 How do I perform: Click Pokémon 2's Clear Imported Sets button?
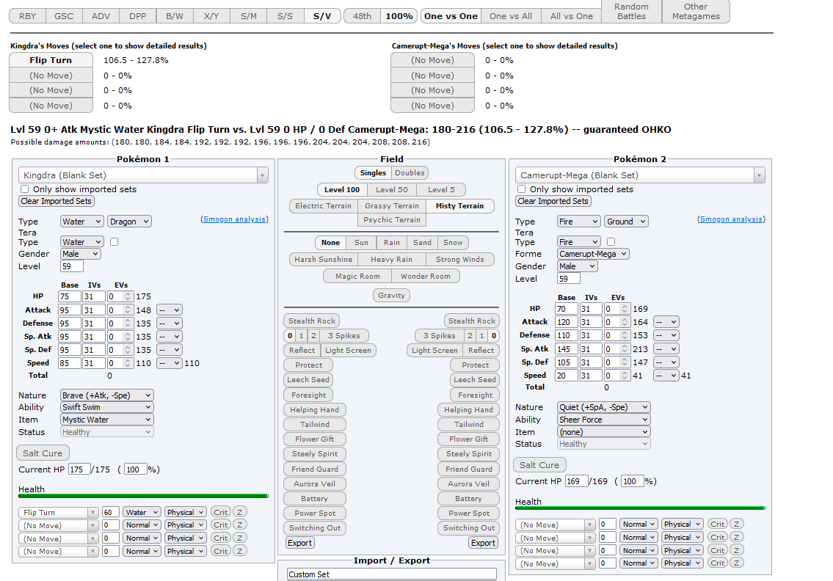553,201
